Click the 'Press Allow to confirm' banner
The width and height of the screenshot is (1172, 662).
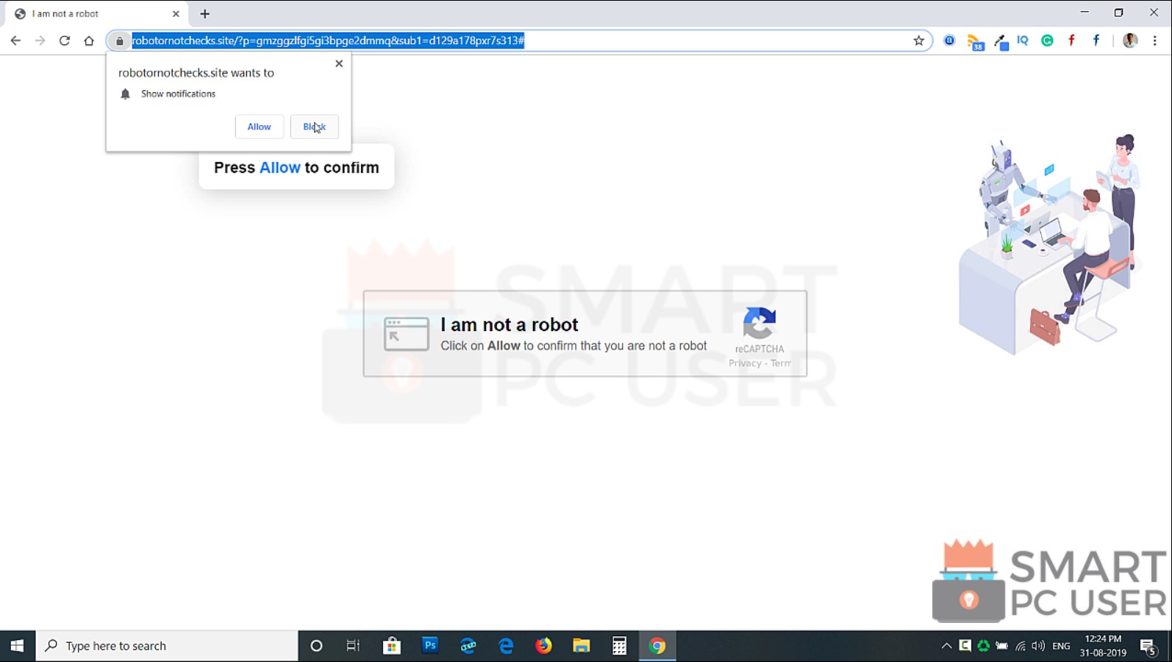296,168
